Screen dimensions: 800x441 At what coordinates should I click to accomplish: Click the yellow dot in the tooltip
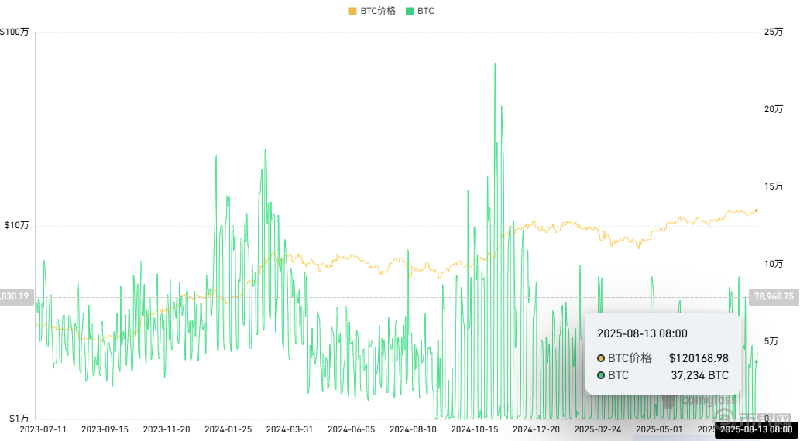[601, 358]
